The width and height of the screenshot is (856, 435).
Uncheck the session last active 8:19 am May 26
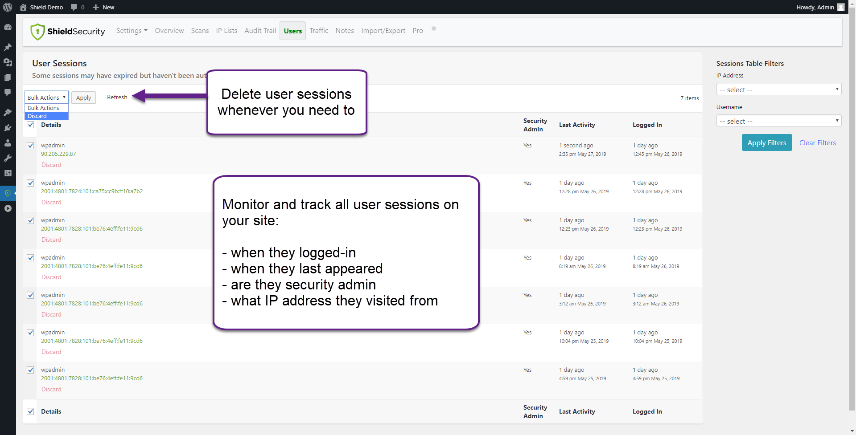[x=30, y=258]
